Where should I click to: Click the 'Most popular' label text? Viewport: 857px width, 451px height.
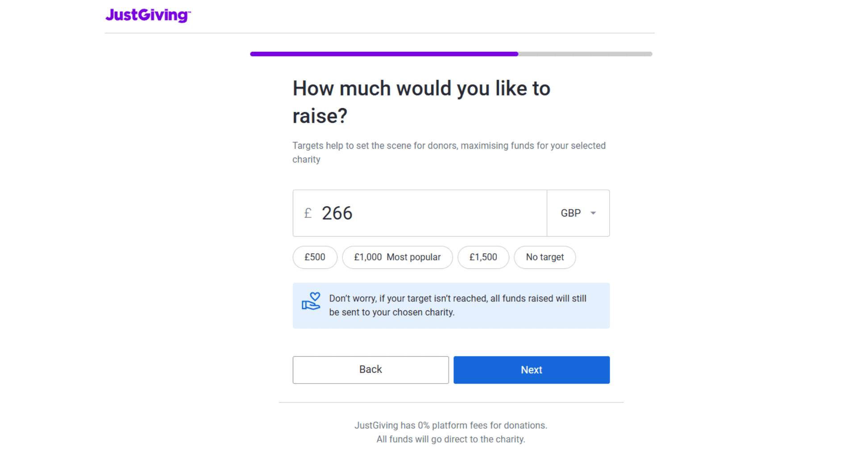click(x=414, y=257)
